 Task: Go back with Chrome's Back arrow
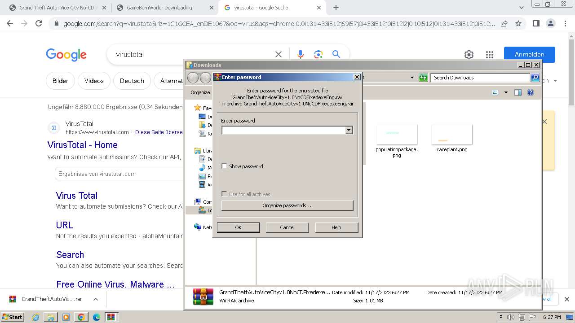[x=10, y=23]
